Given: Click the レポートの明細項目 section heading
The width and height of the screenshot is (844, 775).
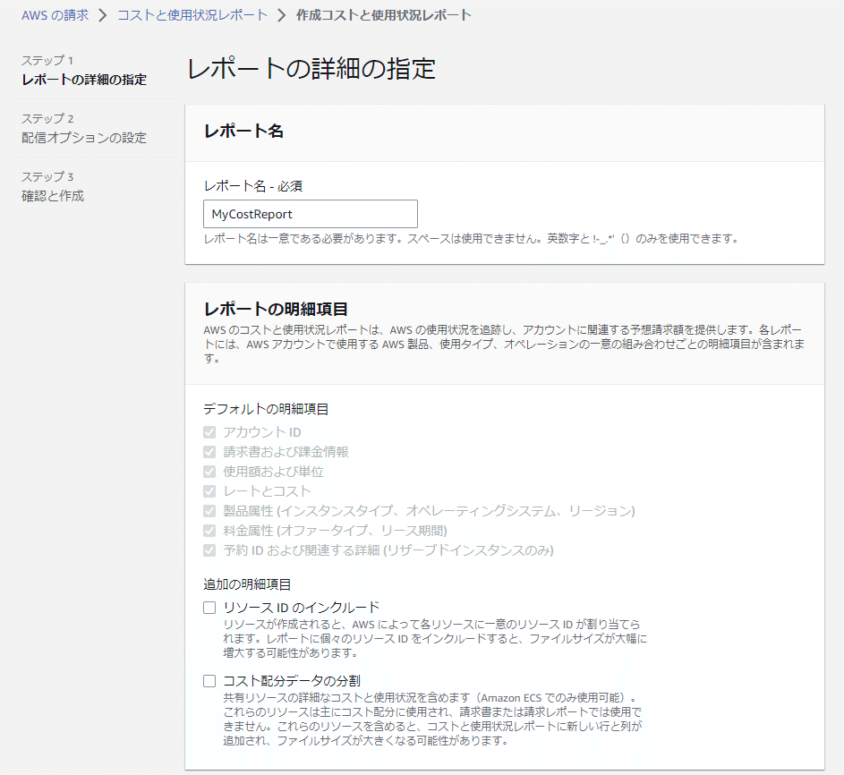Looking at the screenshot, I should click(276, 309).
